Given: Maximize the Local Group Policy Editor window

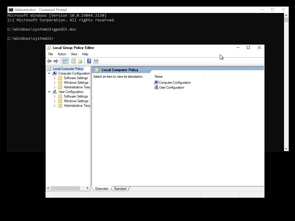Looking at the screenshot, I should click(x=248, y=48).
